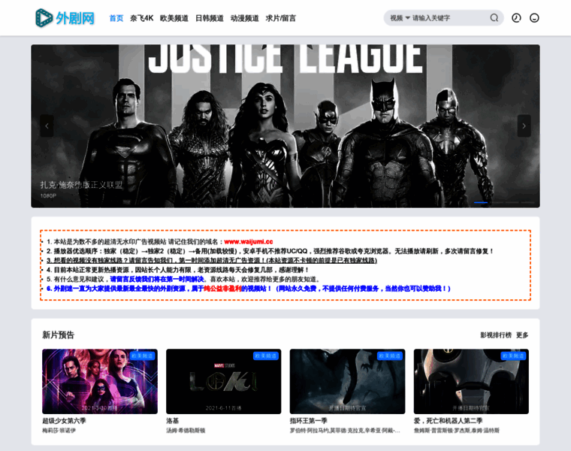571x451 pixels.
Task: Click 欧美频道 badge on 爱,死亡和机器人 poster
Action: click(513, 356)
